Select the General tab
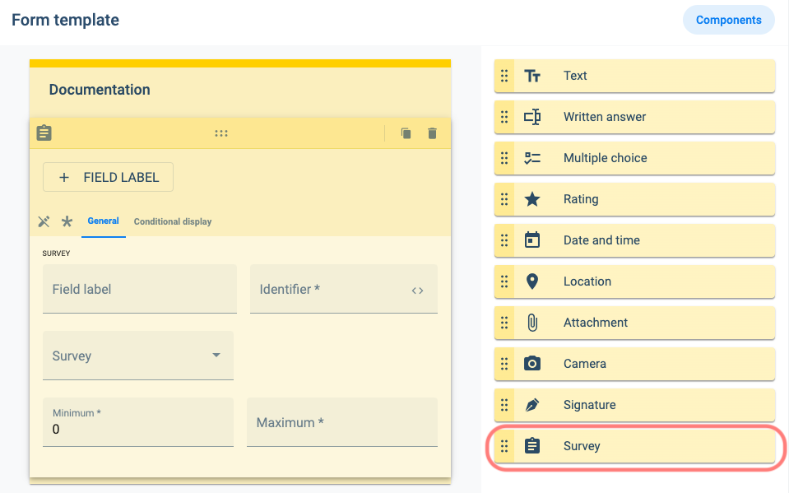Viewport: 789px width, 493px height. click(104, 221)
